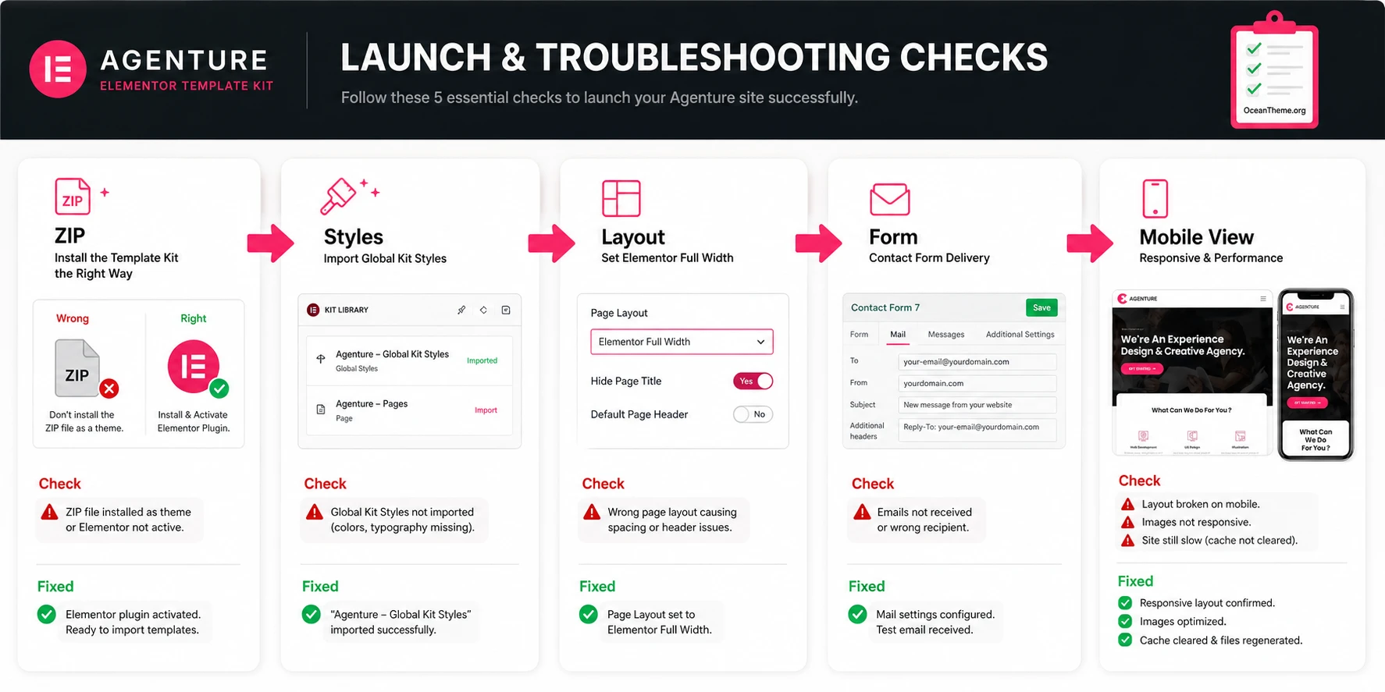
Task: Click the phone icon above Mobile View
Action: click(1155, 198)
